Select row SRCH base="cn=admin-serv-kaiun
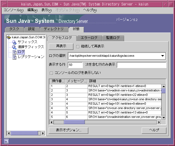Screen dimensions: 175x146 tap(106, 90)
